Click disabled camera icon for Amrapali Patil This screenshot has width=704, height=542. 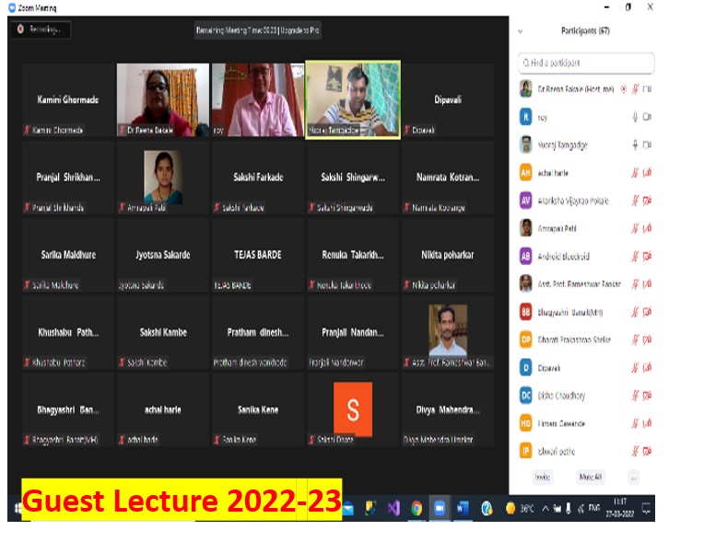647,228
